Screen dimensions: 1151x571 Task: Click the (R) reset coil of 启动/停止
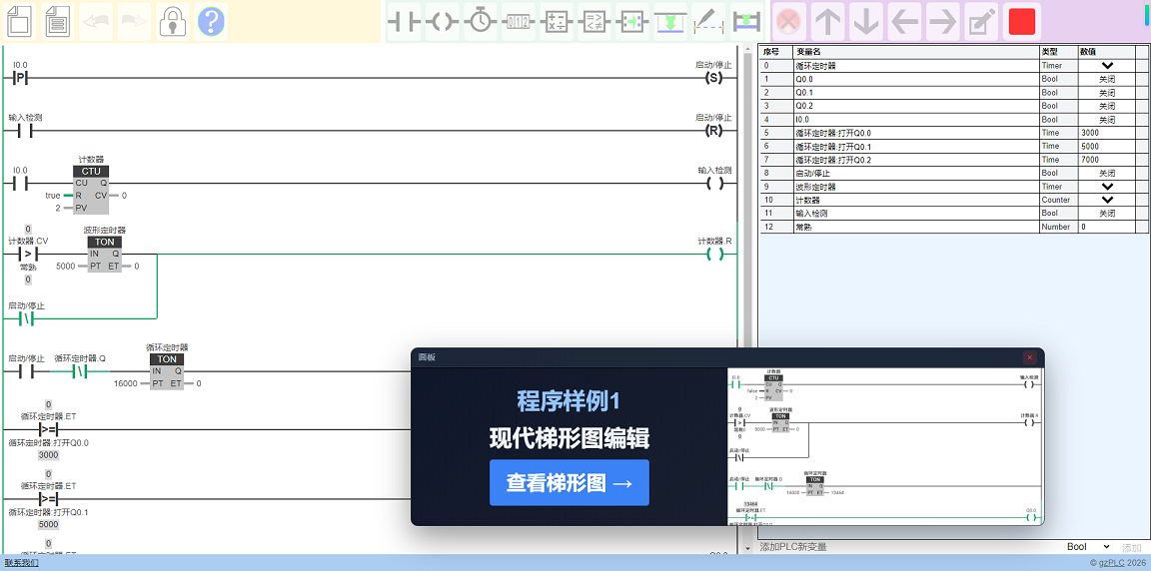tap(713, 131)
